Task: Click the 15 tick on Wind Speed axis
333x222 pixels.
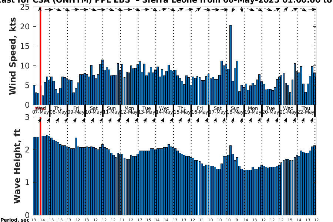Action: [25, 46]
